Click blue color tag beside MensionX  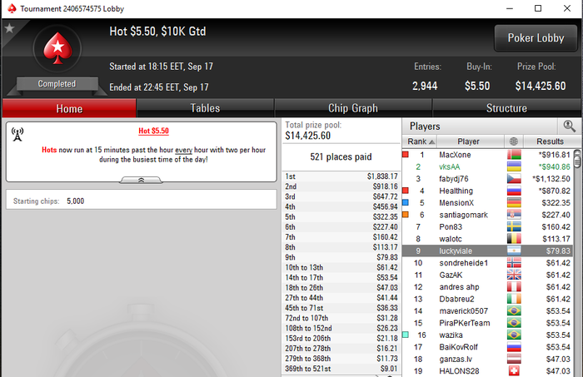coord(406,202)
